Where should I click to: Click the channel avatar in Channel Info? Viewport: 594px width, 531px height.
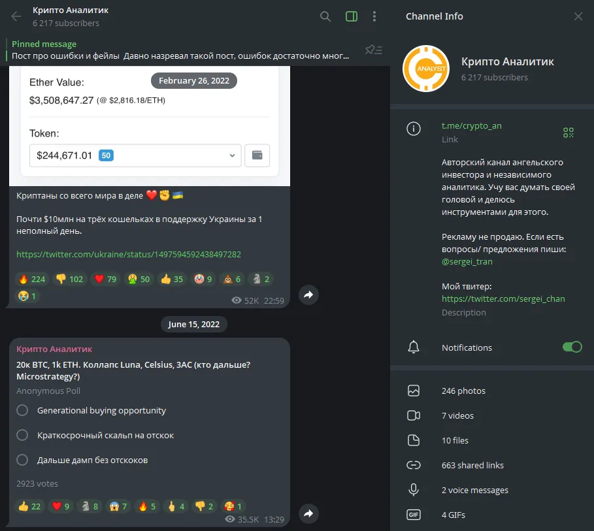click(x=426, y=69)
